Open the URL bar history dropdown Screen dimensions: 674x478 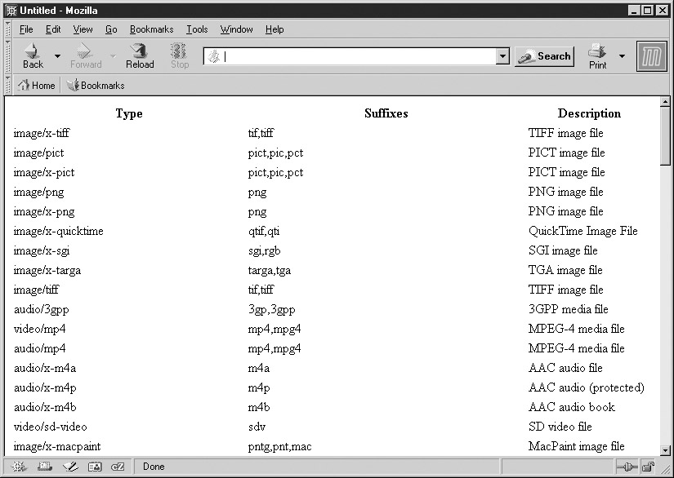point(502,56)
